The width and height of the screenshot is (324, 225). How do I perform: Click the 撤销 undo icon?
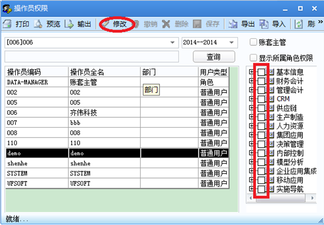pyautogui.click(x=137, y=24)
